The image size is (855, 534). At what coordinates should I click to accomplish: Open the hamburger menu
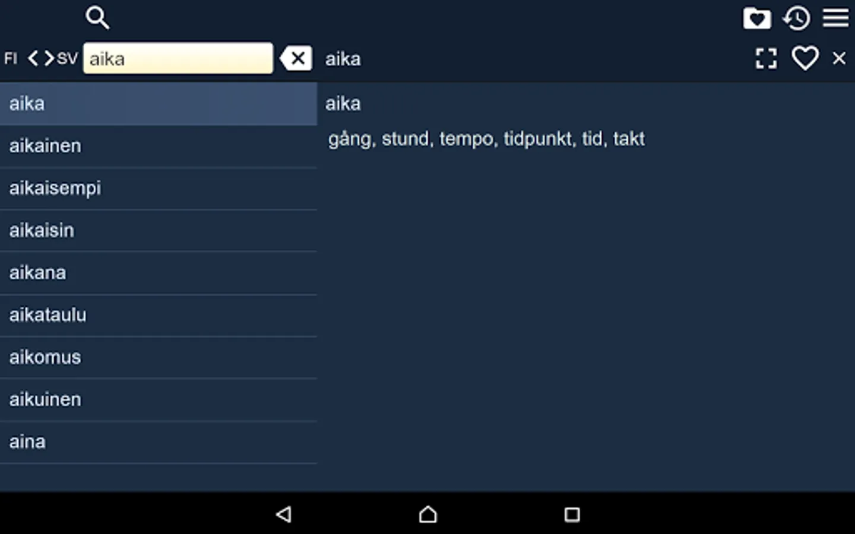click(x=835, y=18)
